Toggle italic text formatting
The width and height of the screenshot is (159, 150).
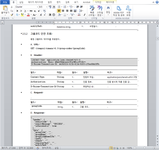[x=21, y=11]
